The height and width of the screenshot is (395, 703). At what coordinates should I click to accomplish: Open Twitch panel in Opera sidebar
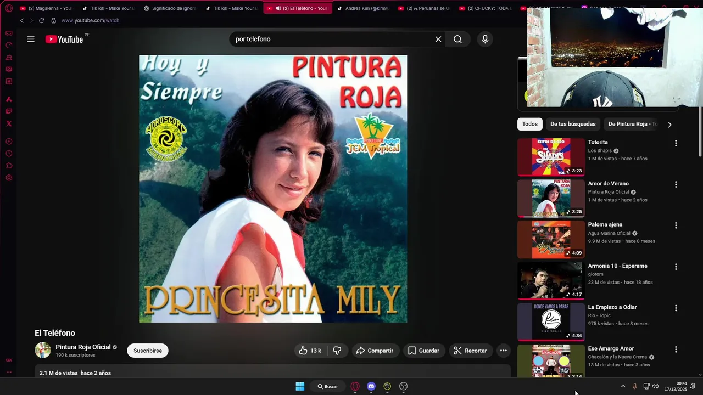point(9,111)
